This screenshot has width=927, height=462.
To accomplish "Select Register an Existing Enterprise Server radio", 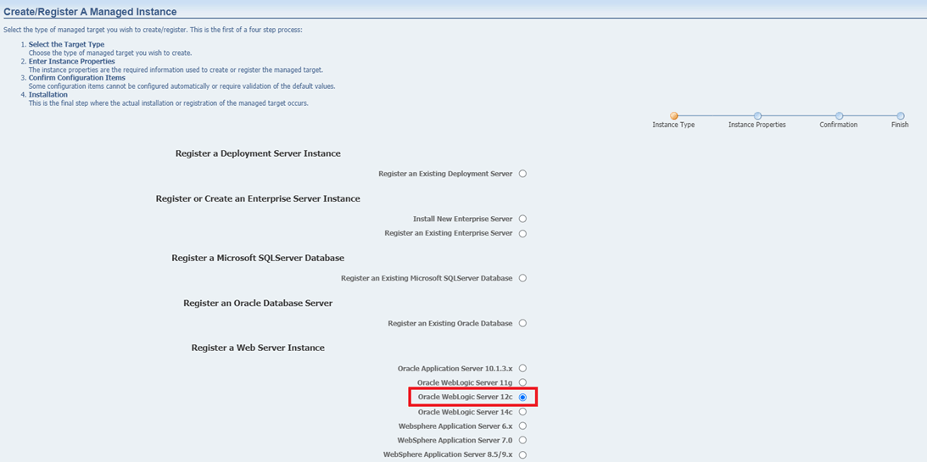I will tap(522, 233).
